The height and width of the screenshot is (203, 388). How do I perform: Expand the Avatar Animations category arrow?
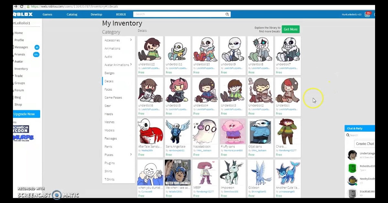(131, 64)
